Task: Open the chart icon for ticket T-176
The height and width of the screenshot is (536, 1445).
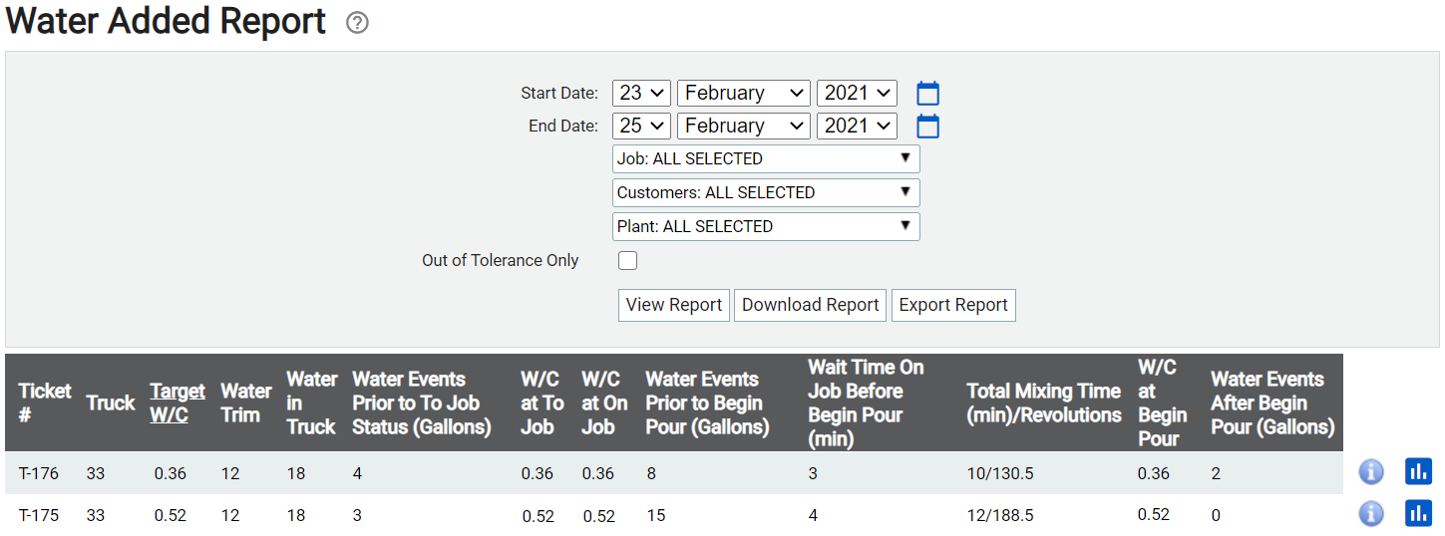Action: (x=1418, y=472)
